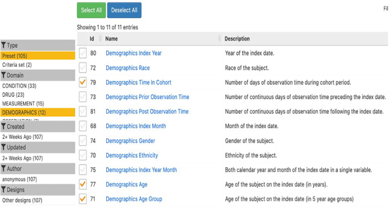Viewport: 390px width, 208px height.
Task: Open the Demographics Index Year link
Action: [x=133, y=53]
